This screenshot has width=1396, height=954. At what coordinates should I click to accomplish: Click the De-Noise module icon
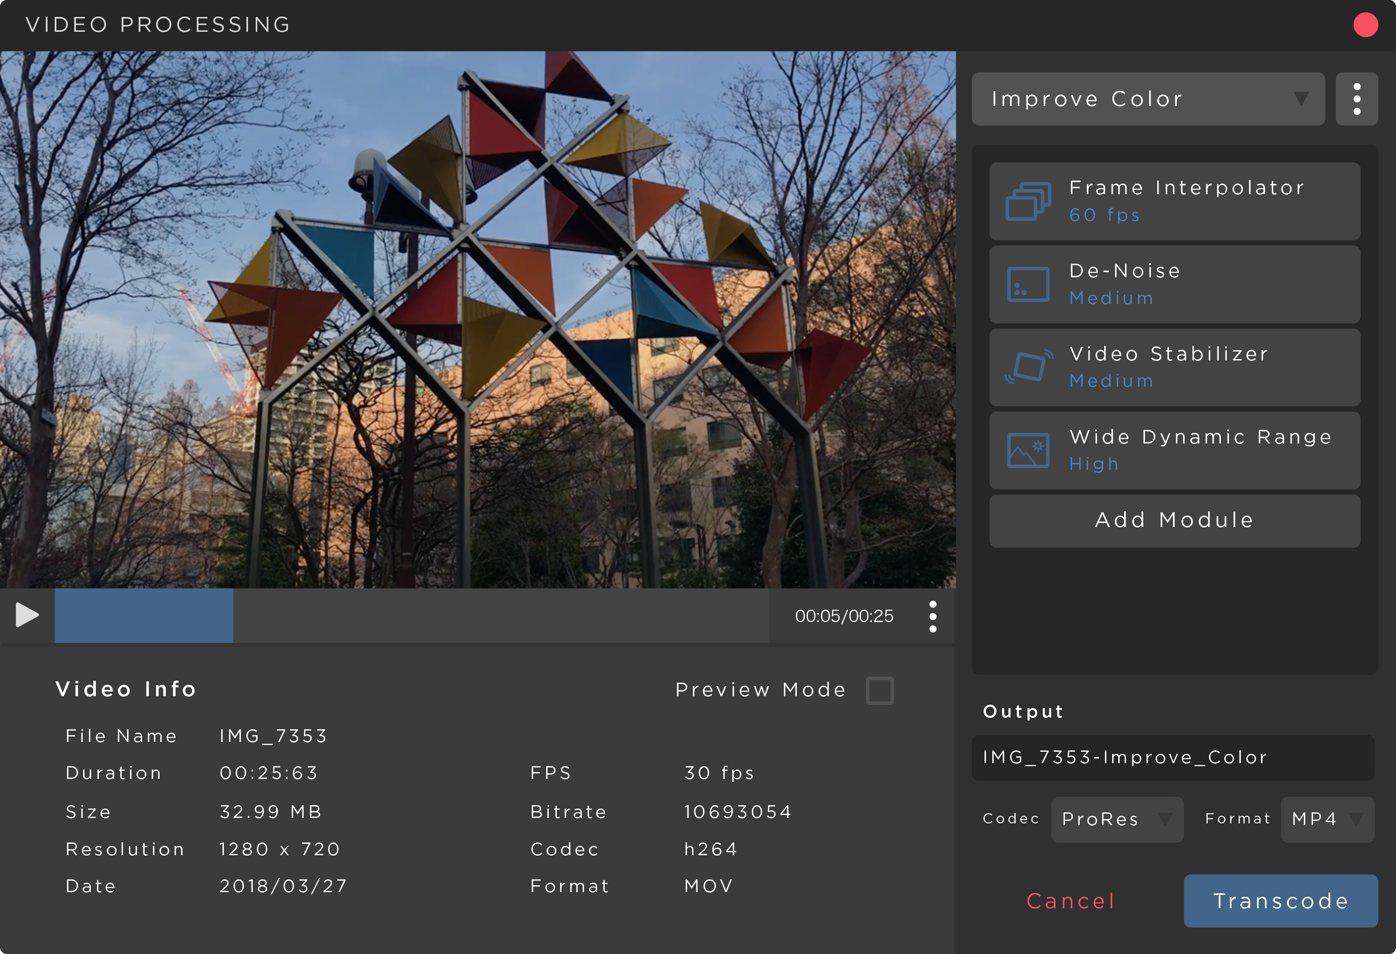click(1028, 284)
